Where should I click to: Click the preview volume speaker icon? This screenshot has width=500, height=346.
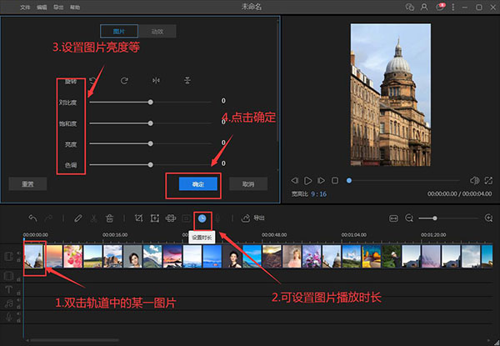click(474, 180)
